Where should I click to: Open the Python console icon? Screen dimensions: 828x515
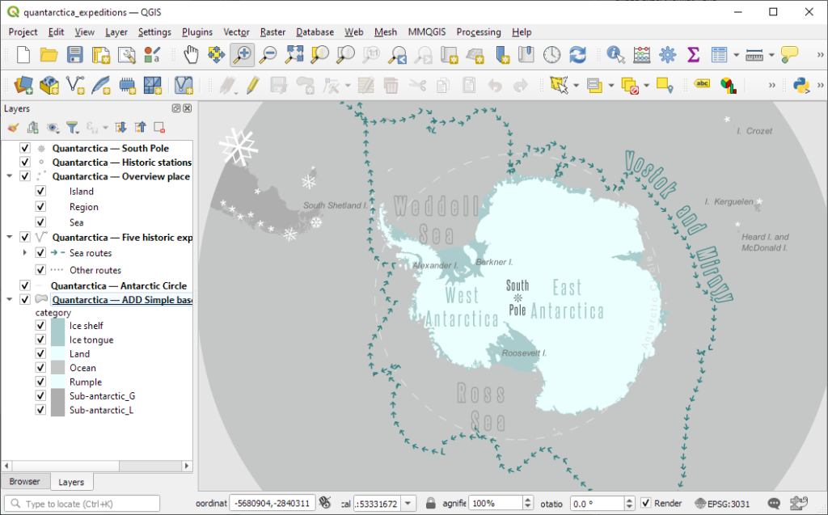pos(801,85)
